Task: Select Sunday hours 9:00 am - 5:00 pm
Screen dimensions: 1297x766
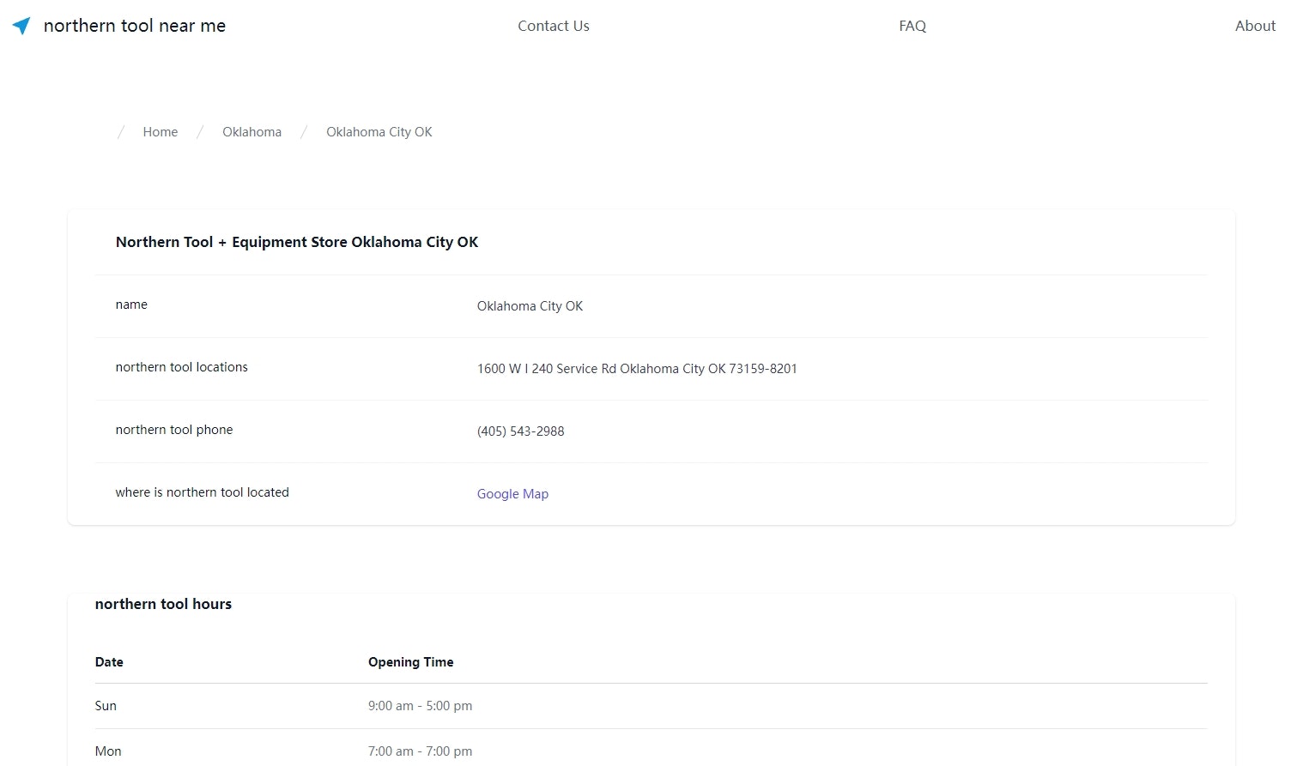Action: (x=421, y=706)
